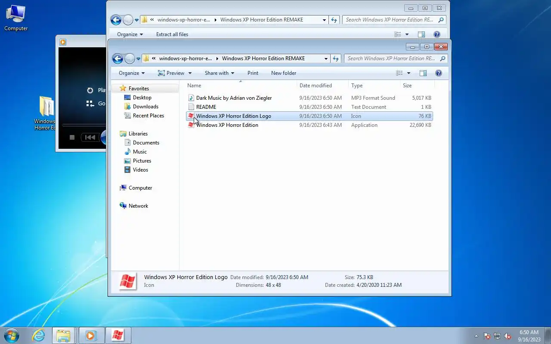This screenshot has height=344, width=551.
Task: Click Preview button in front toolbar
Action: [171, 73]
